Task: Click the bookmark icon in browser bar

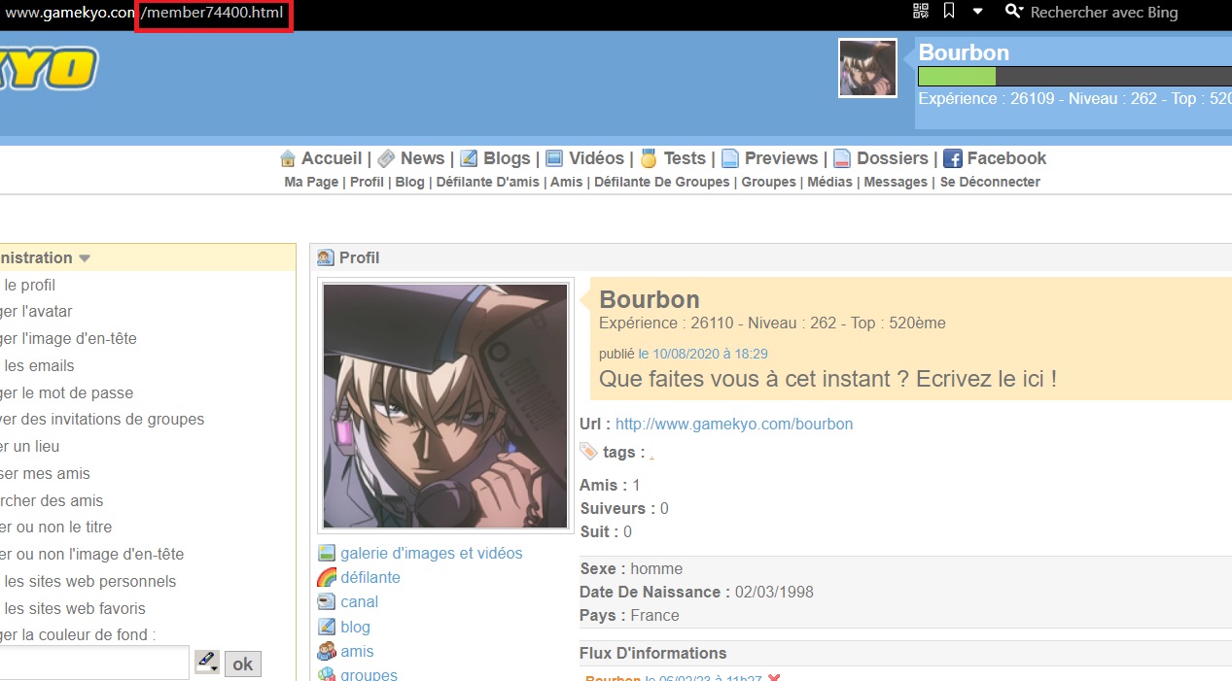Action: pos(949,11)
